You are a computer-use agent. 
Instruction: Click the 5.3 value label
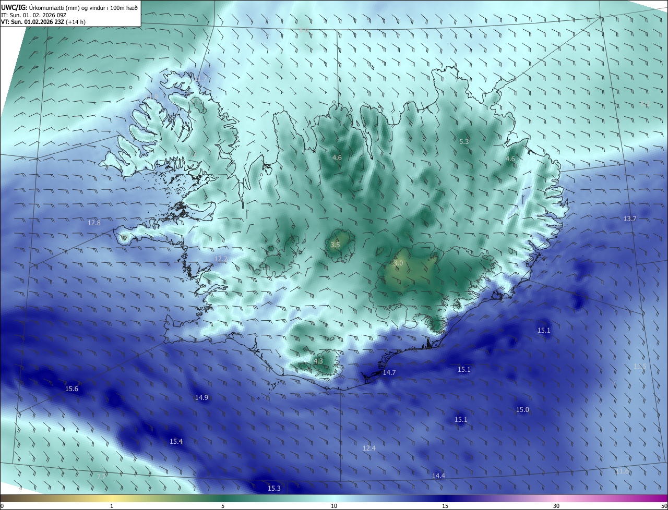464,141
